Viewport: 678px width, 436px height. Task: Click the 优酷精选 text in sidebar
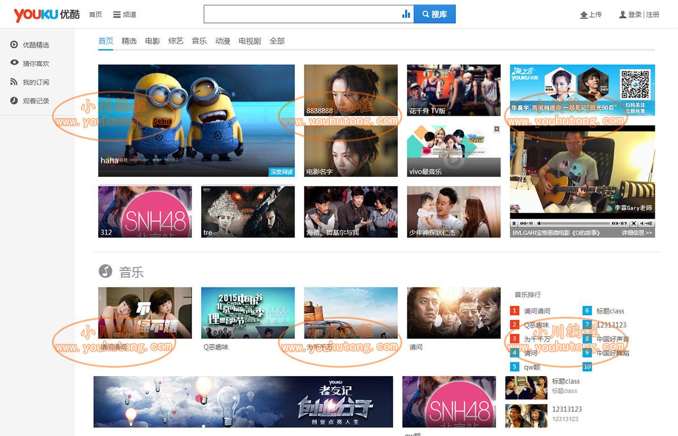click(x=36, y=45)
